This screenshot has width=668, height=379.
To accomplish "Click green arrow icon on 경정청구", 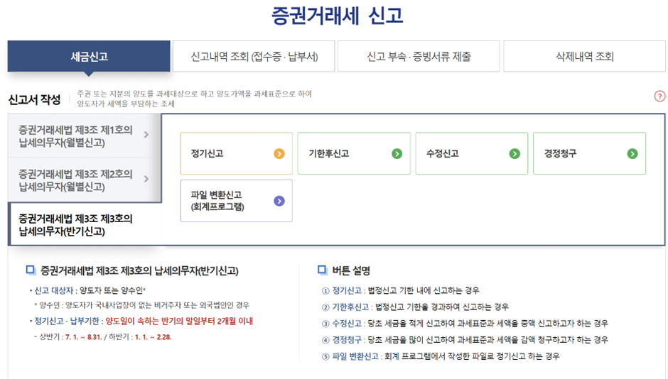I will click(x=632, y=153).
